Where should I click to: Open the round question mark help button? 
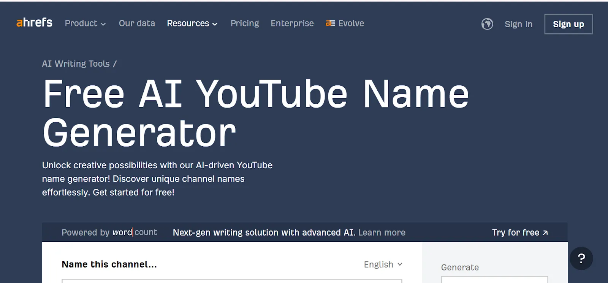tap(581, 258)
